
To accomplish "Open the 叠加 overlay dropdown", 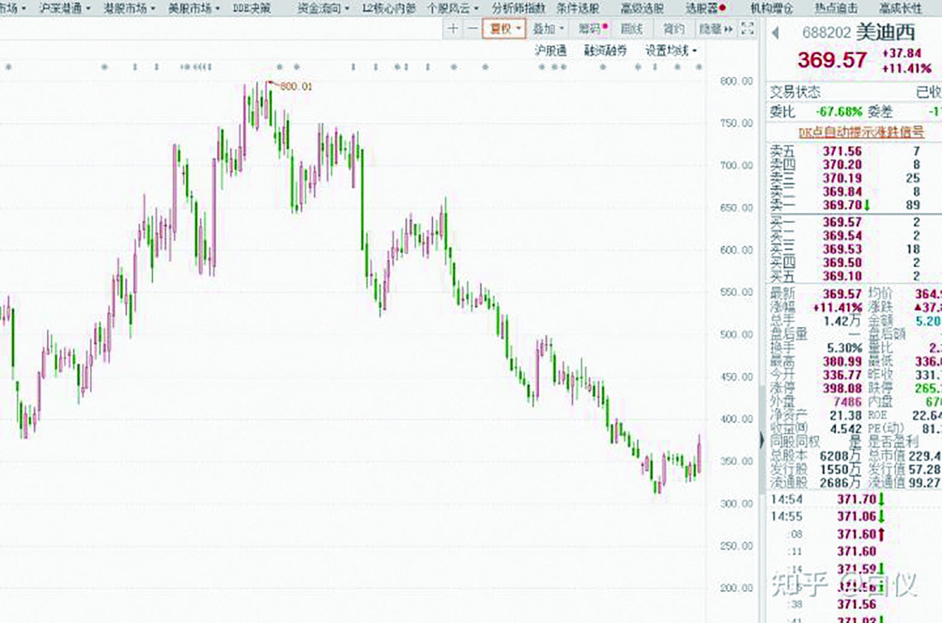I will tap(547, 28).
